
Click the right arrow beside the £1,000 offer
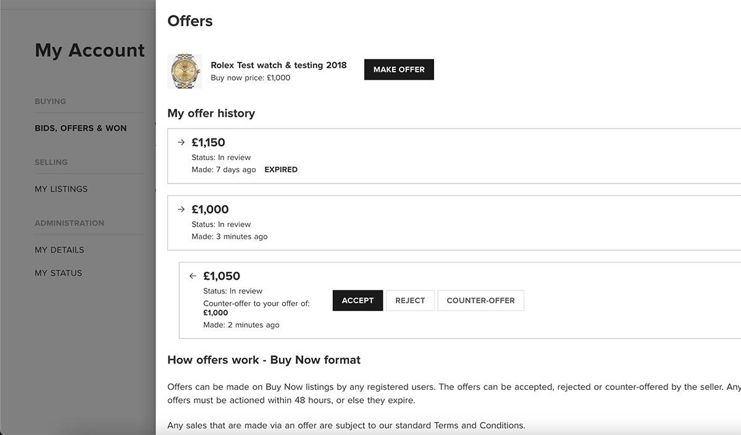click(x=181, y=209)
